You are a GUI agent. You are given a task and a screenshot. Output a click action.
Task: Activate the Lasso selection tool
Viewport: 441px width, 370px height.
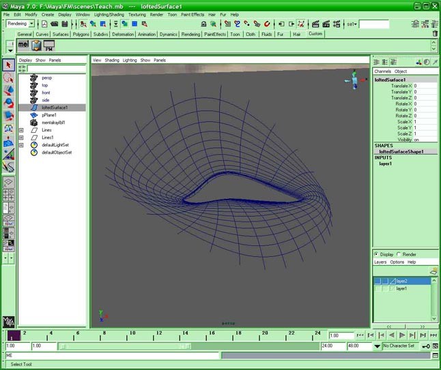pyautogui.click(x=8, y=78)
